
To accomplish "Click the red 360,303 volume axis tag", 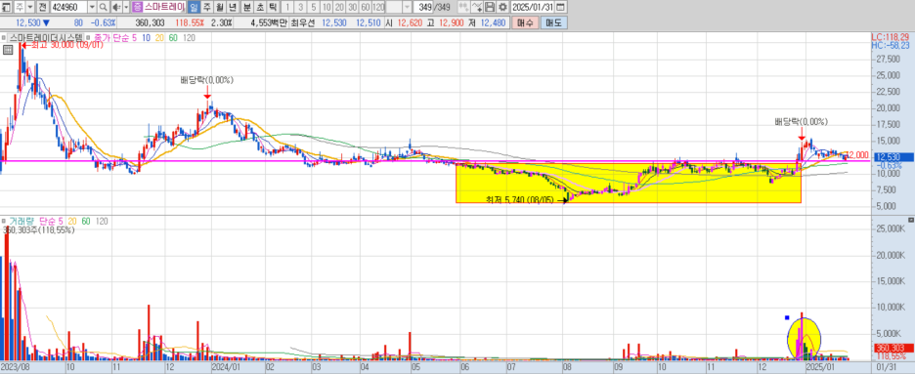I will coord(893,348).
